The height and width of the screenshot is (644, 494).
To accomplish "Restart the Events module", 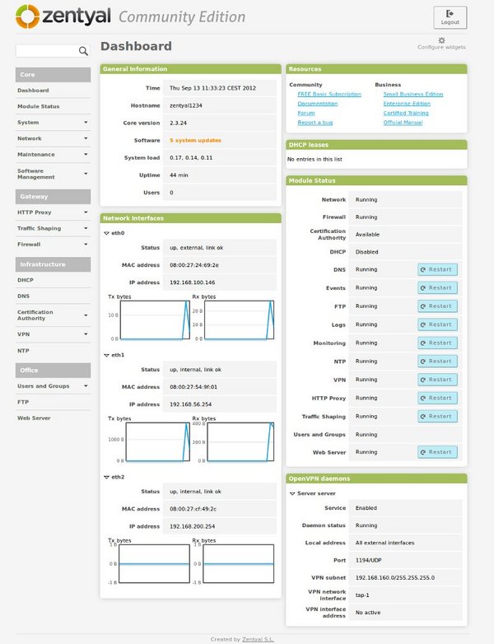I will pyautogui.click(x=437, y=288).
